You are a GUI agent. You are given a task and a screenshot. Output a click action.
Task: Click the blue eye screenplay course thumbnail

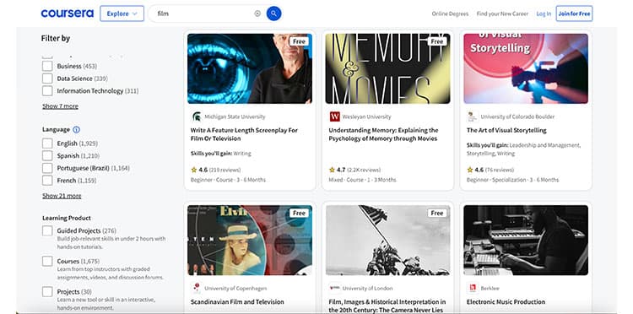click(250, 68)
